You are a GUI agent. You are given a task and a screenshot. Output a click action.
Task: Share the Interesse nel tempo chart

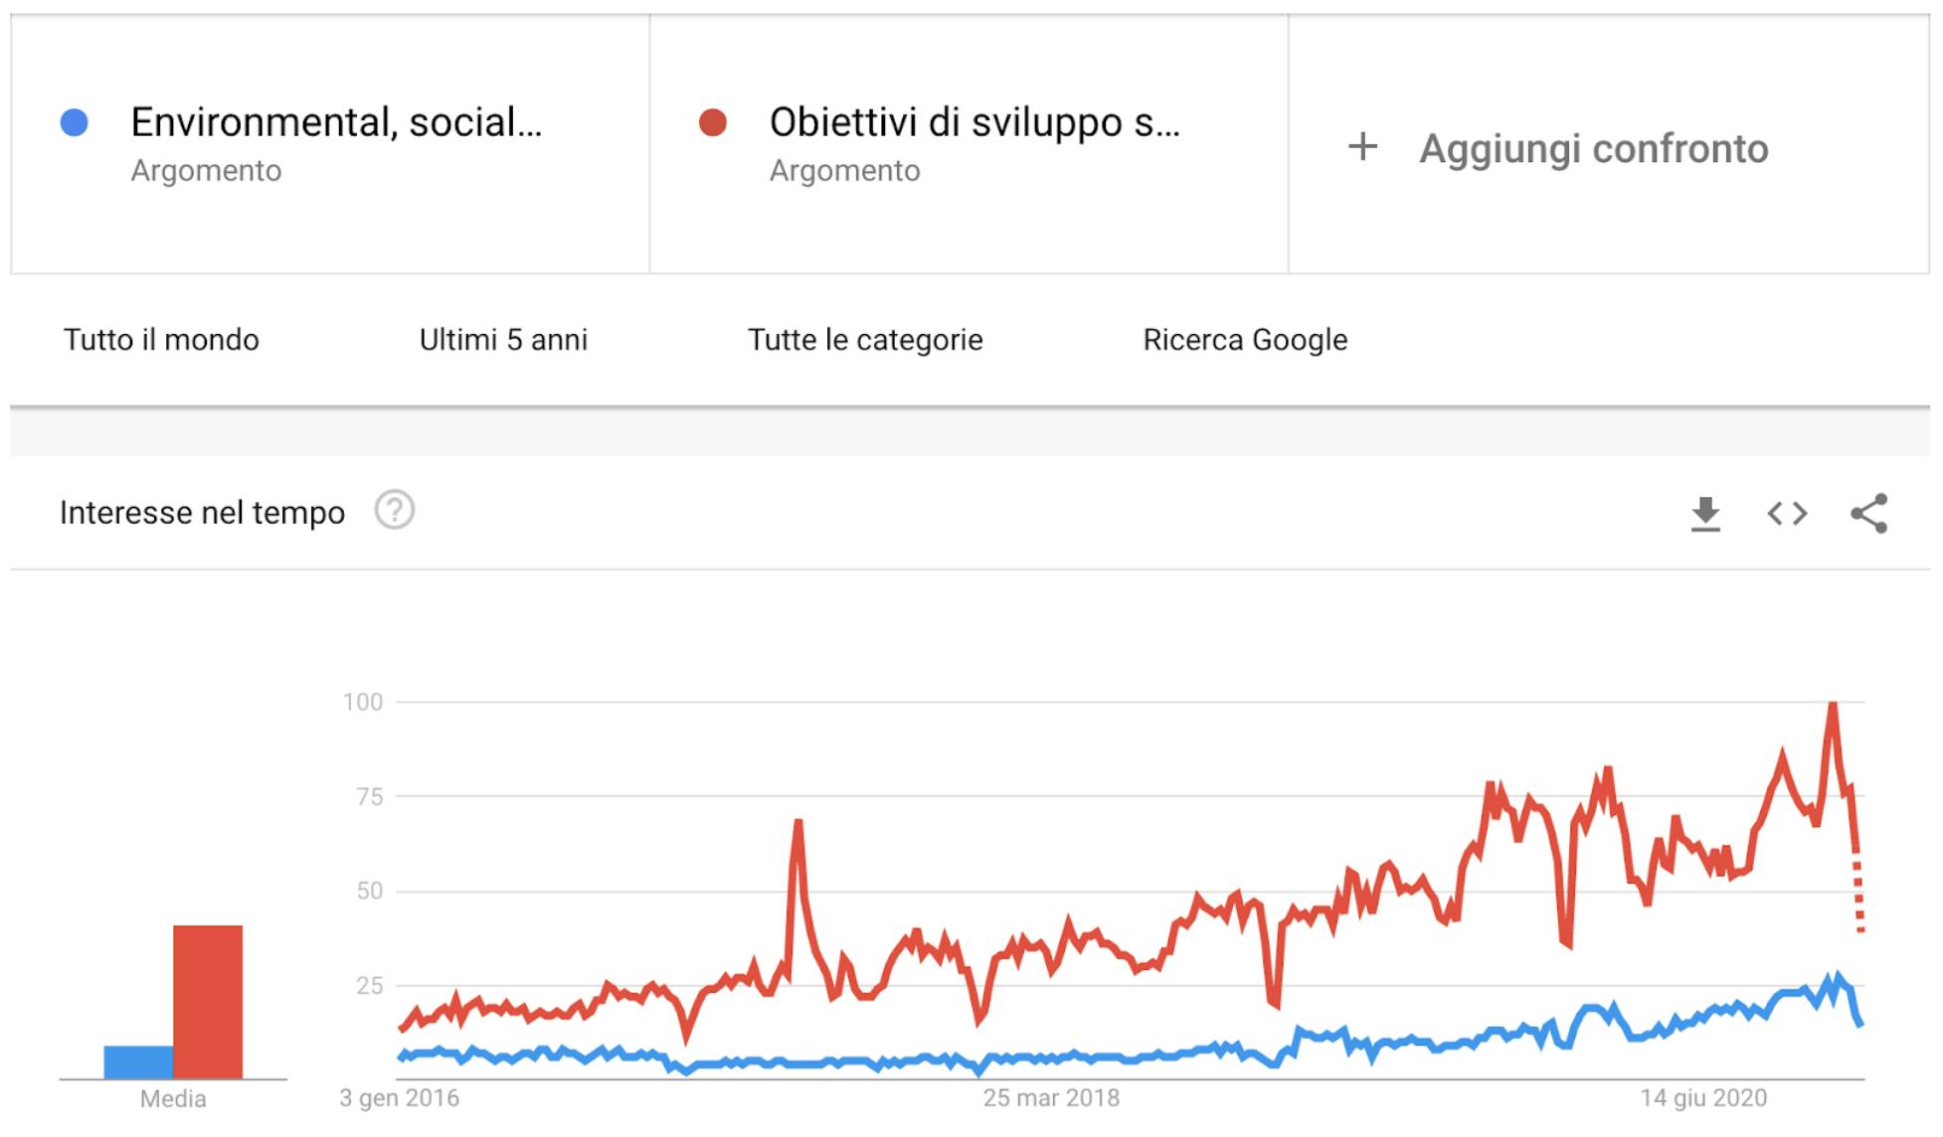click(1868, 514)
